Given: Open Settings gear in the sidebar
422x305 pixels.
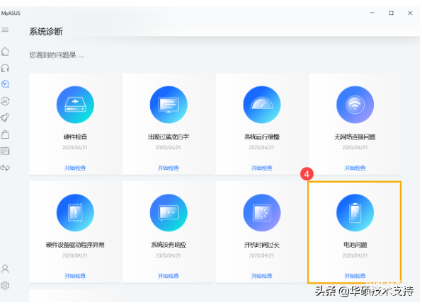Looking at the screenshot, I should (5, 285).
